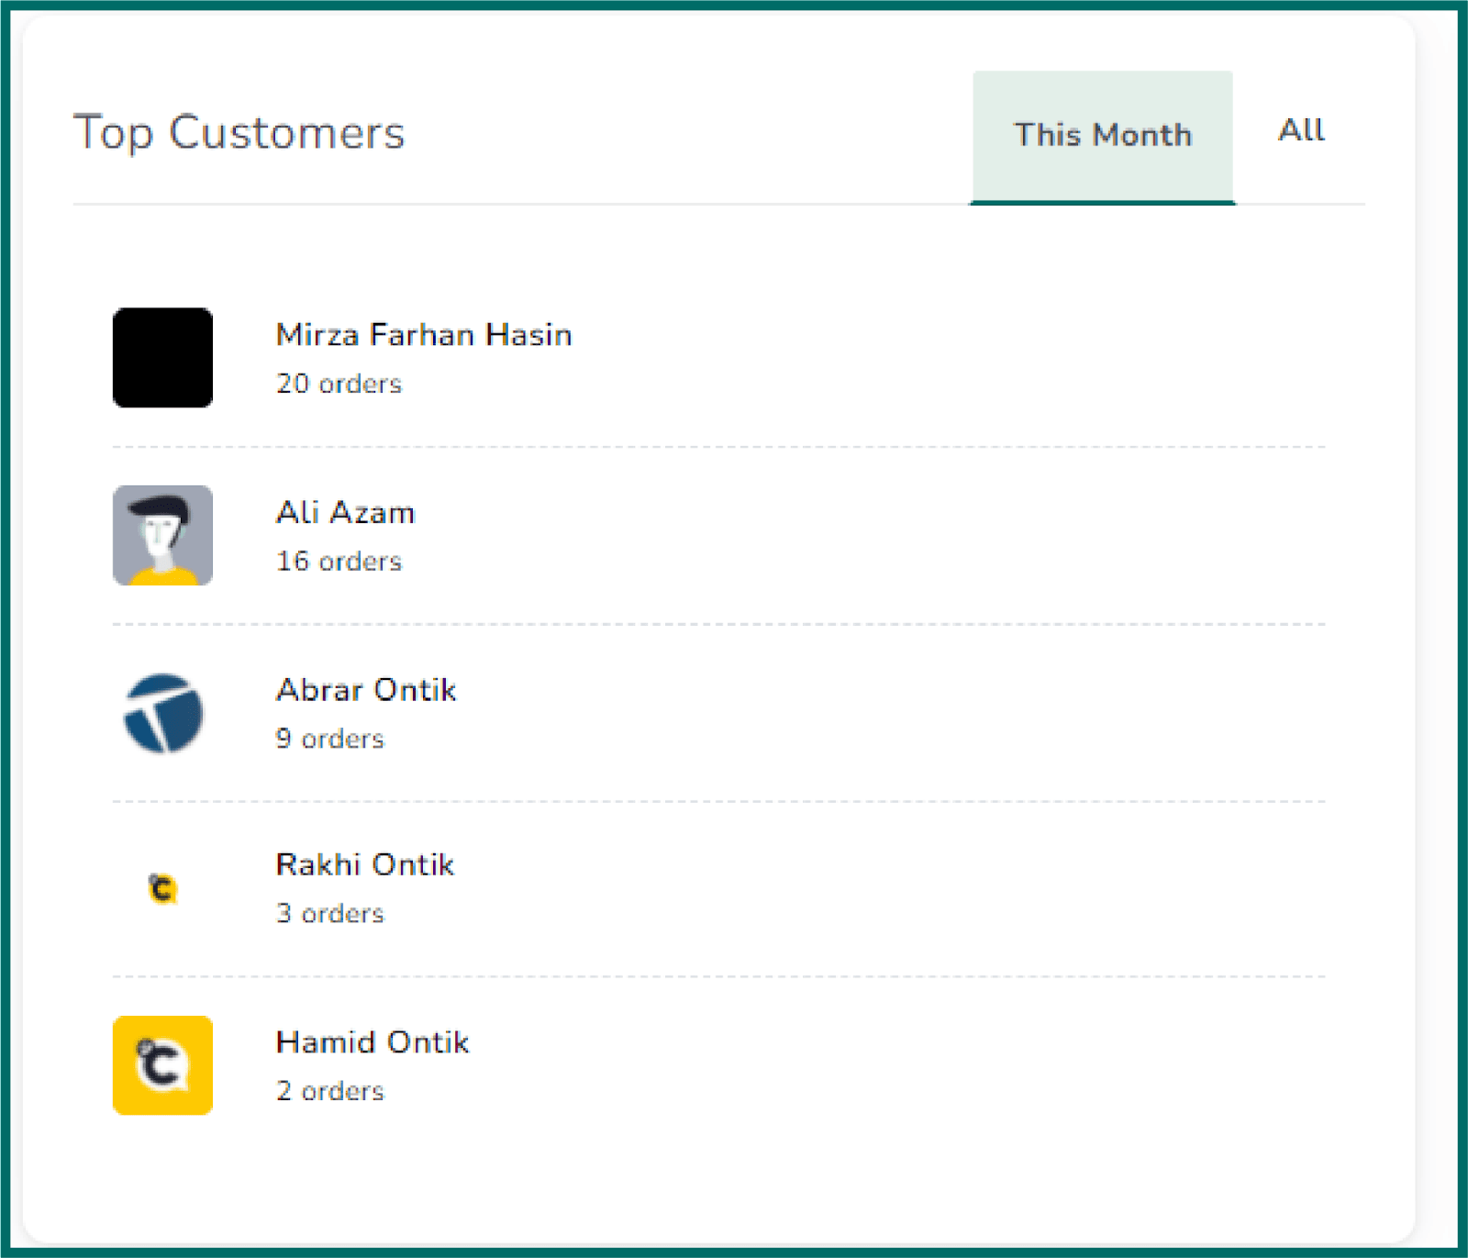Click the Rakhi Ontik name
This screenshot has width=1468, height=1258.
click(365, 864)
